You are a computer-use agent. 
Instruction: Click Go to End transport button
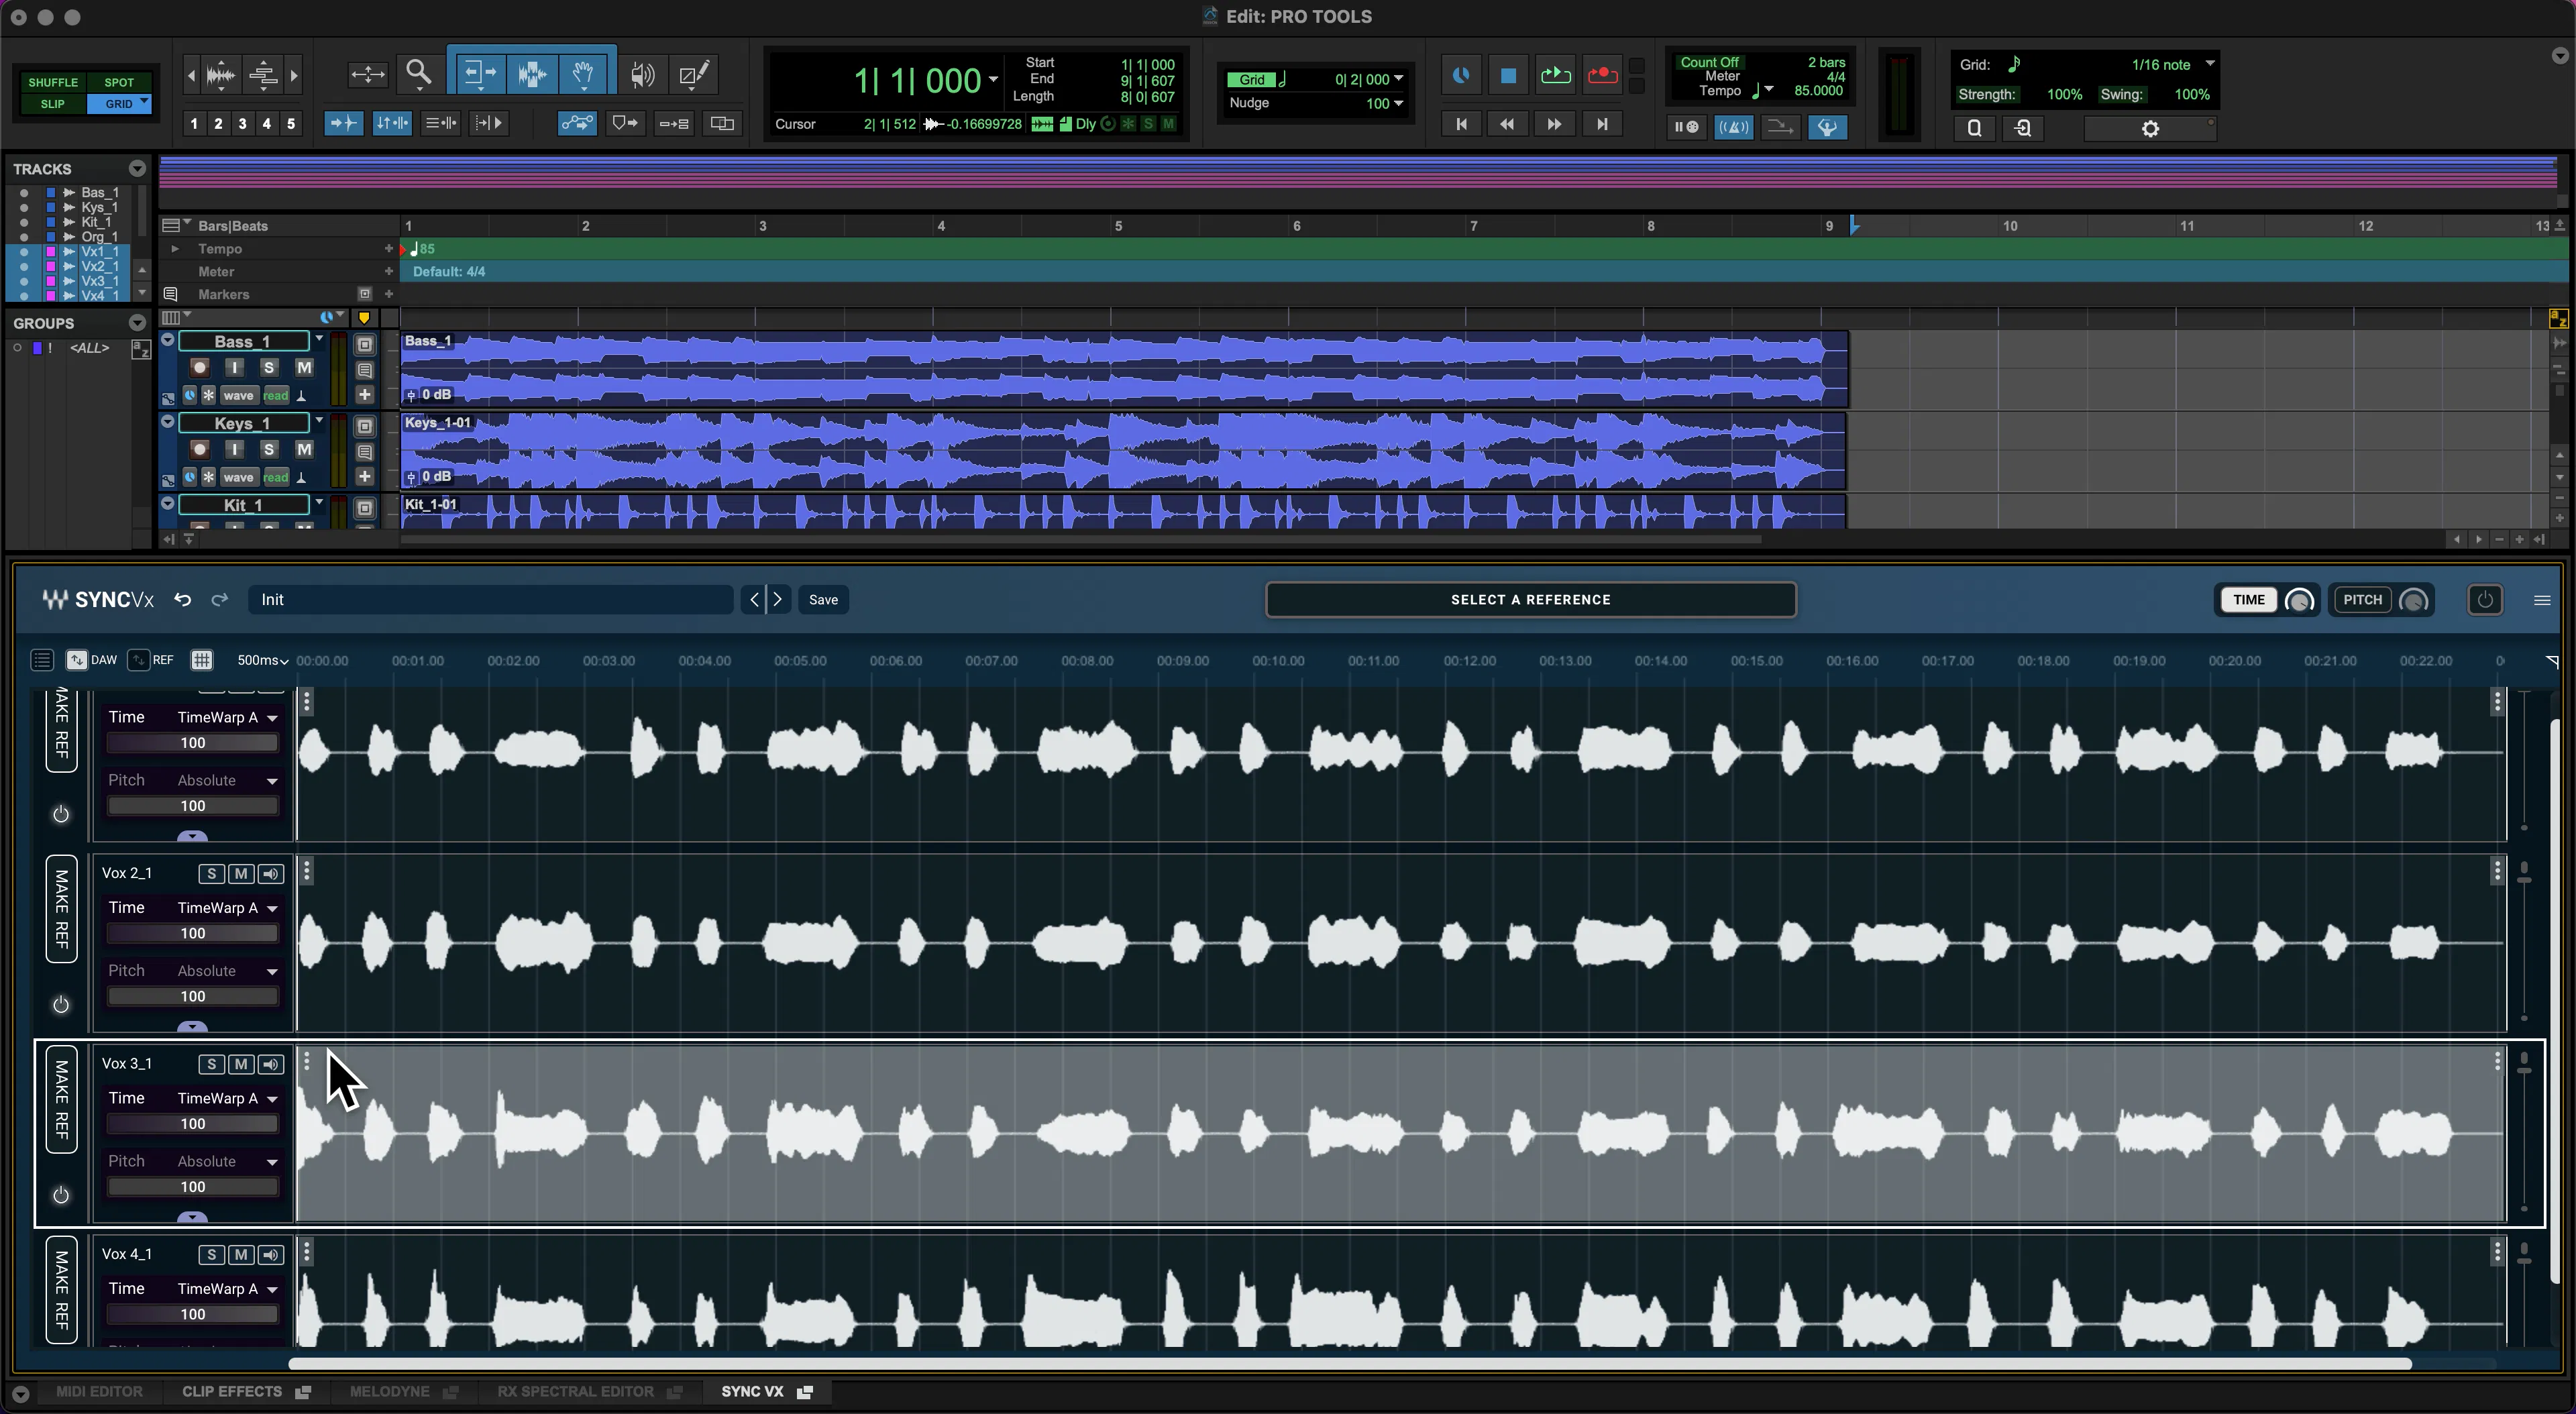(x=1602, y=124)
